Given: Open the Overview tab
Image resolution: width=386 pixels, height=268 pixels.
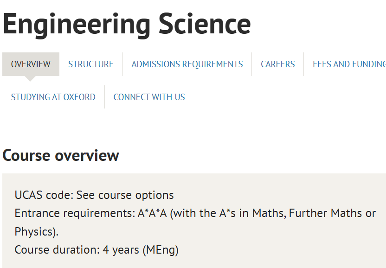Looking at the screenshot, I should tap(31, 64).
